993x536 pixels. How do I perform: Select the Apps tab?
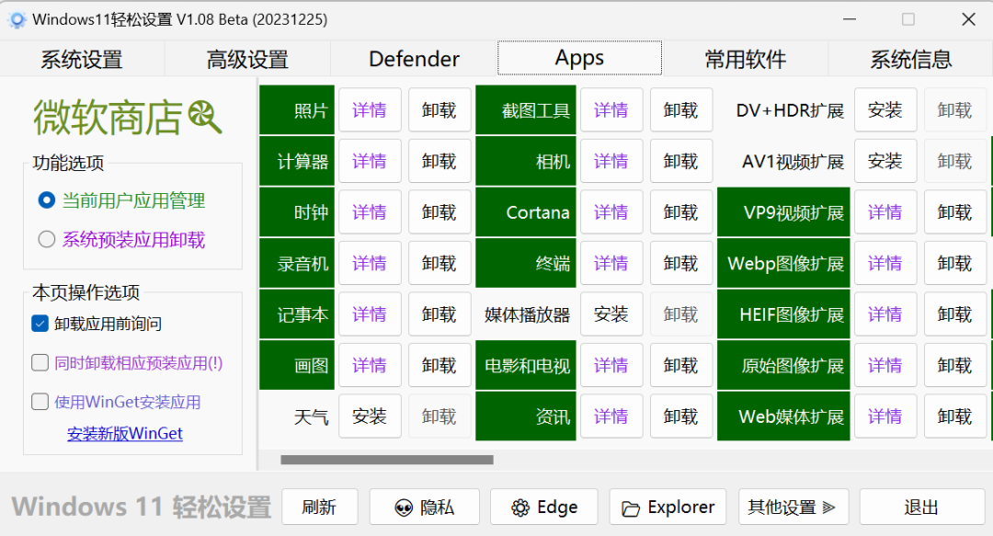tap(579, 58)
